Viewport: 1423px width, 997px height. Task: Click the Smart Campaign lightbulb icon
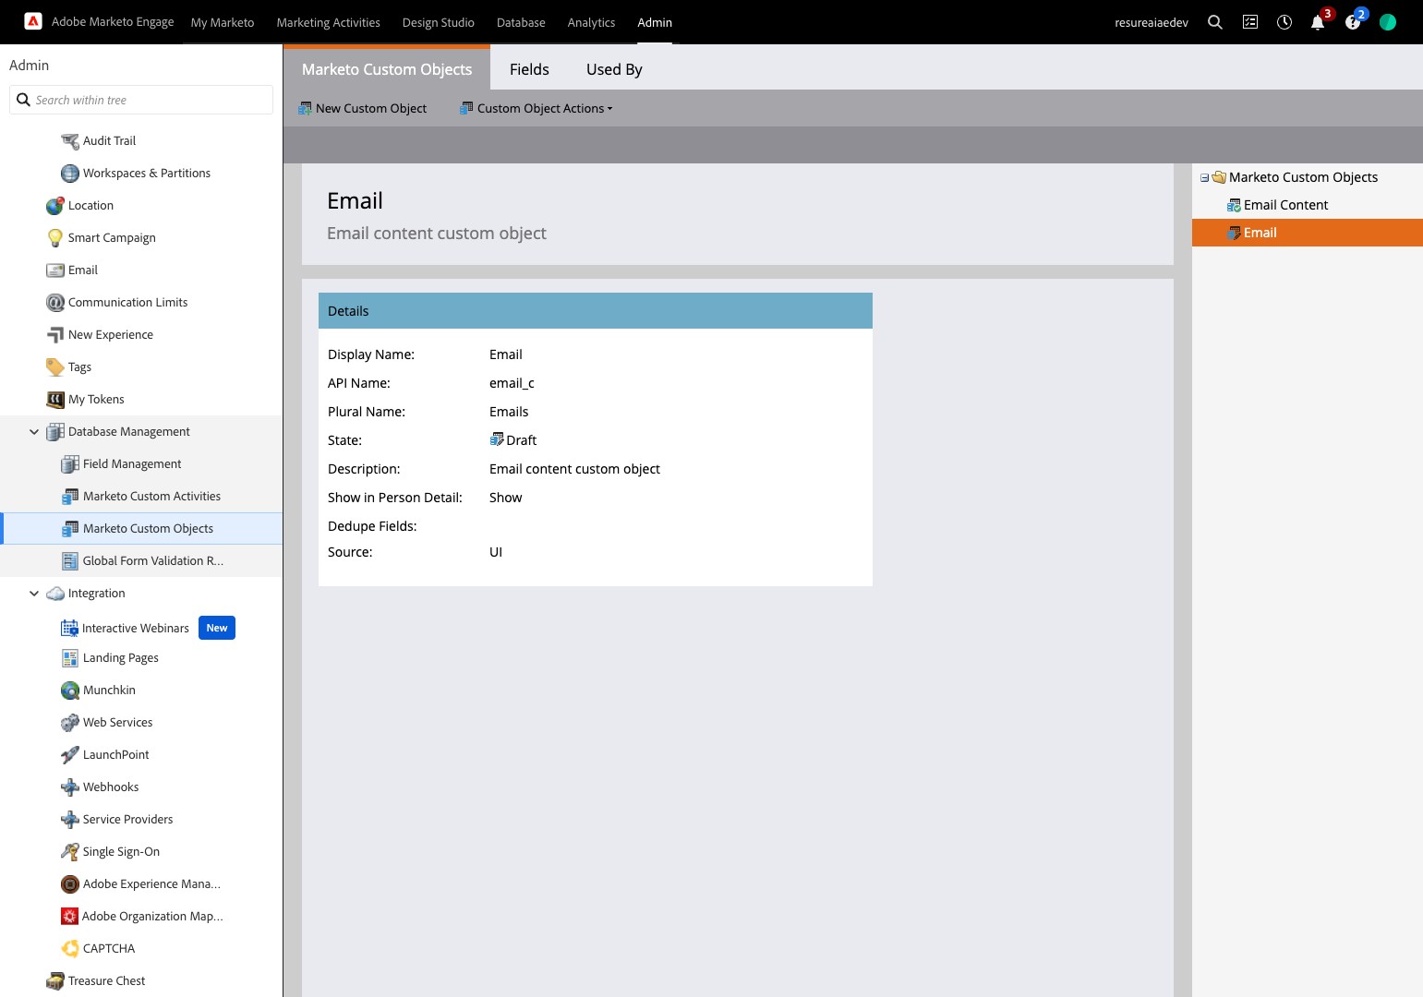[x=55, y=238]
